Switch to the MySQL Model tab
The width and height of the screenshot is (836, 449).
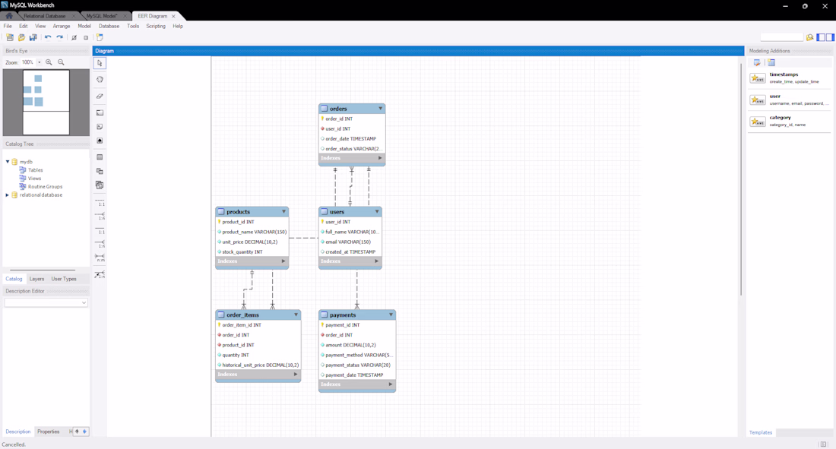(102, 16)
